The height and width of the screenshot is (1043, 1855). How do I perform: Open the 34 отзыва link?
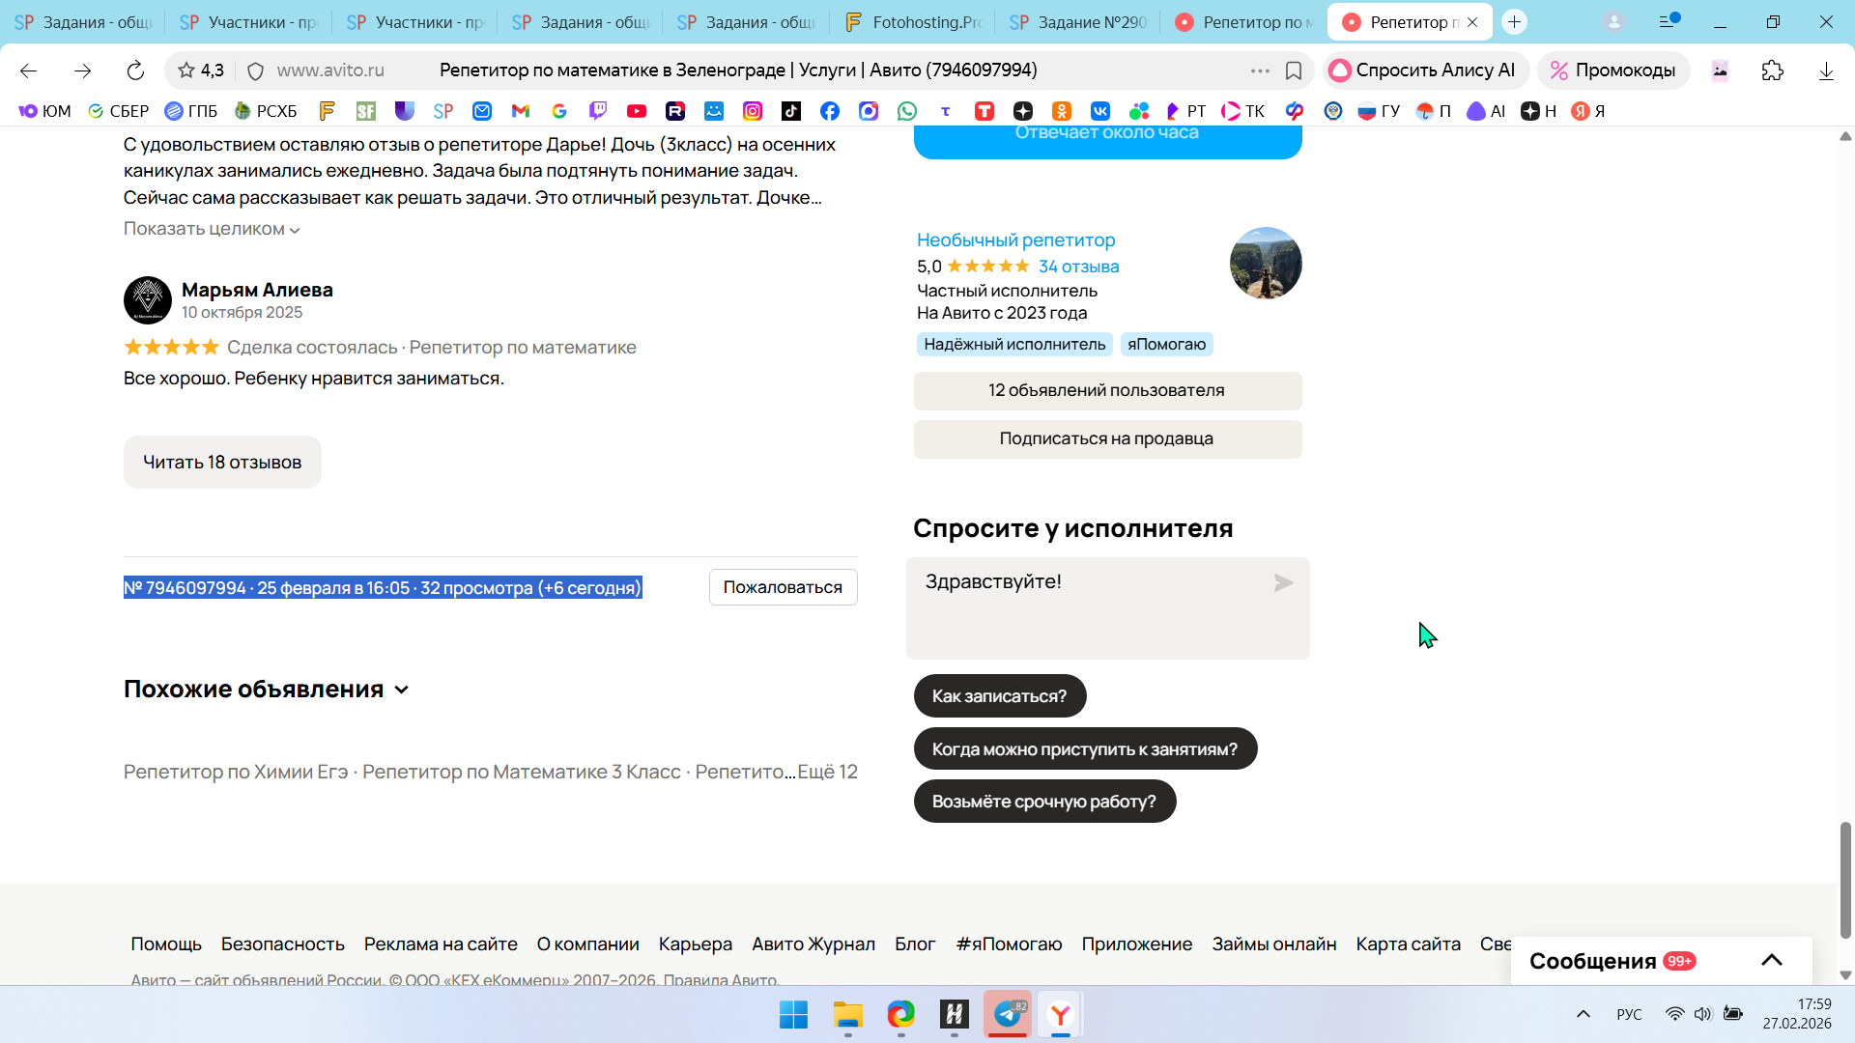tap(1078, 267)
